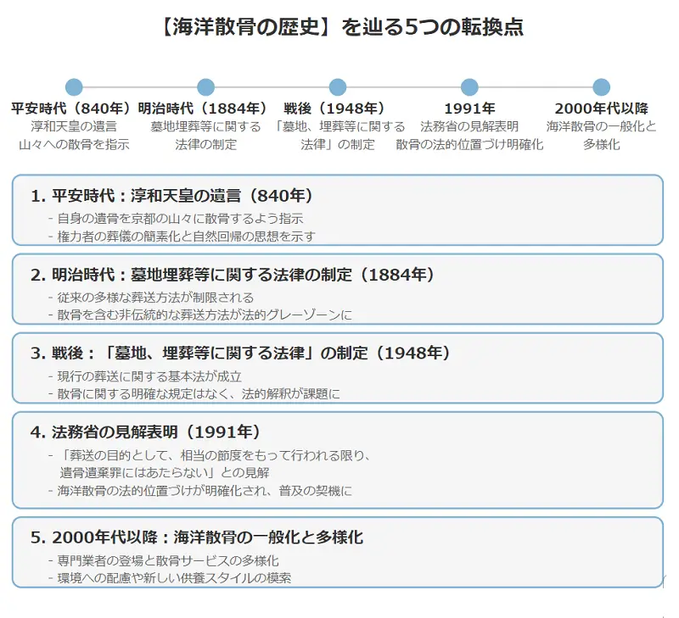Click the 平安時代（840年） timeline label
Screen dimensions: 679x618
tap(74, 109)
